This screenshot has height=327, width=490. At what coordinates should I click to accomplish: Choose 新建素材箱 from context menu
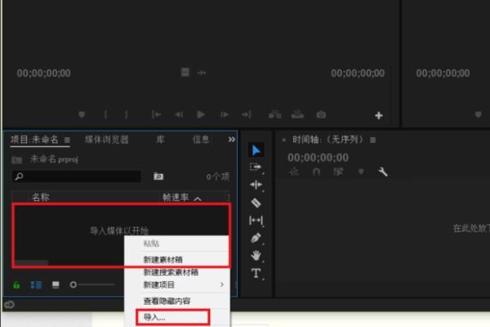coord(177,259)
